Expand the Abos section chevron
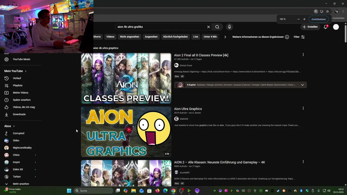 pos(14,126)
